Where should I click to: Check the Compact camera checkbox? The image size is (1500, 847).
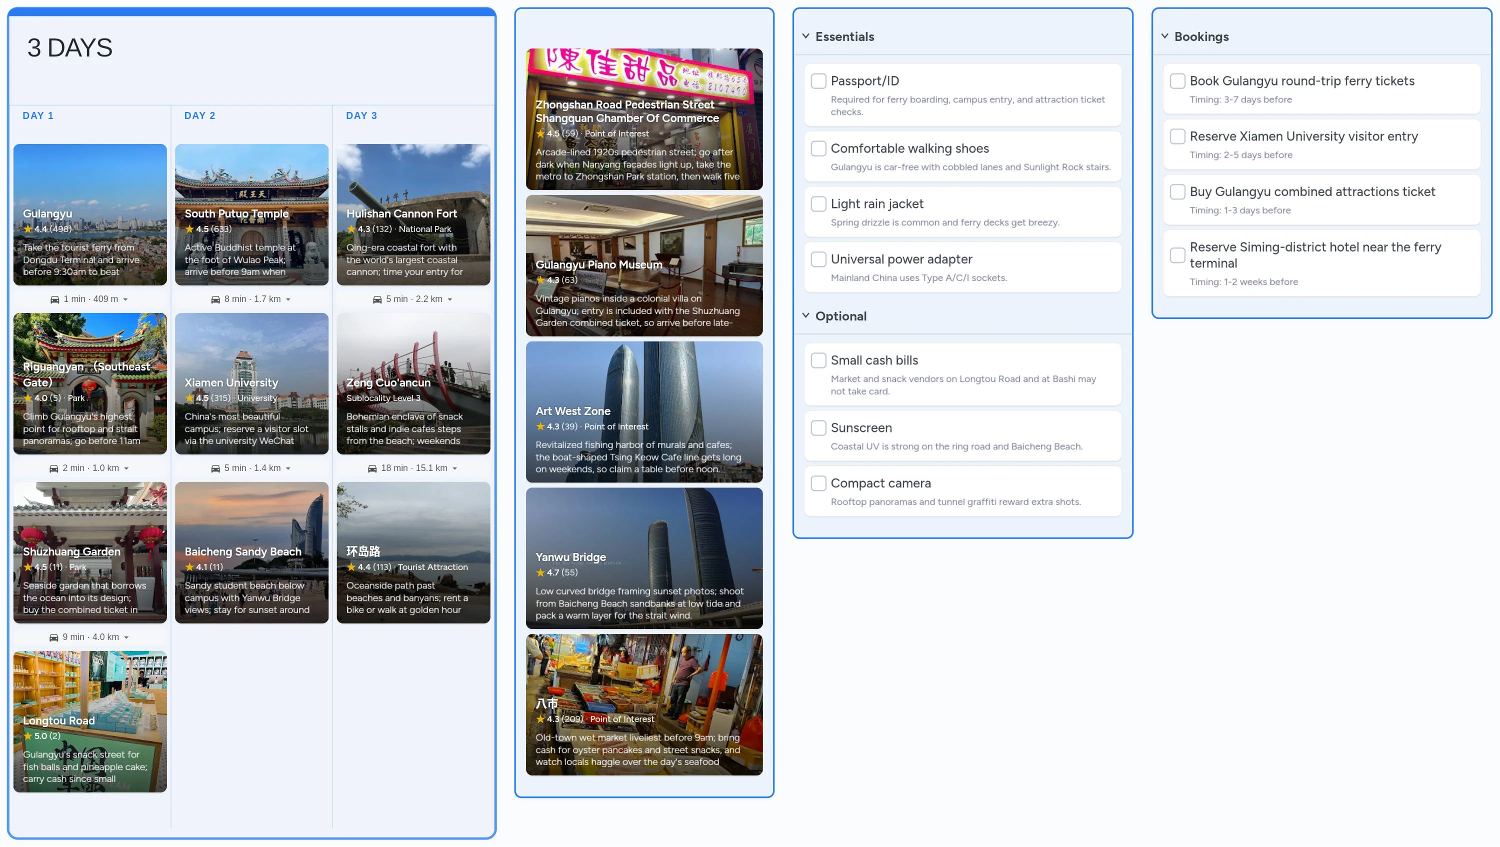(818, 483)
